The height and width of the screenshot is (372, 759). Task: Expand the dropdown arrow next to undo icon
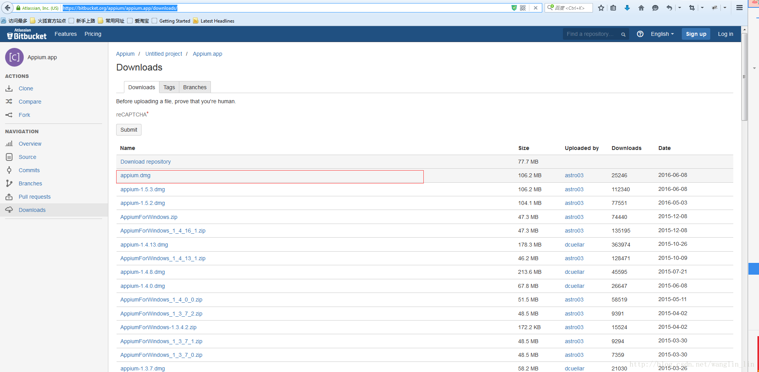click(x=679, y=8)
